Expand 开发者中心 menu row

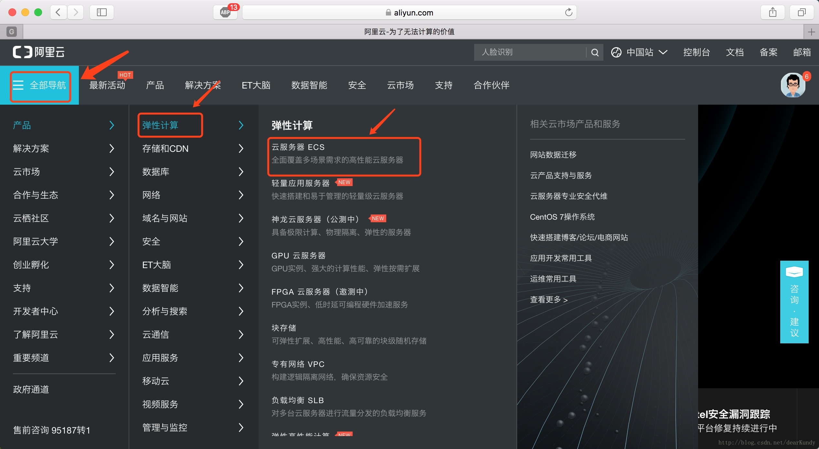pos(64,311)
